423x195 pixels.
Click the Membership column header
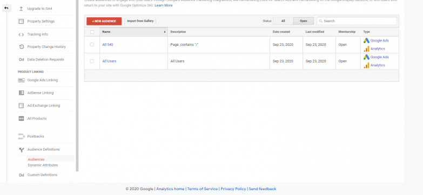click(347, 32)
